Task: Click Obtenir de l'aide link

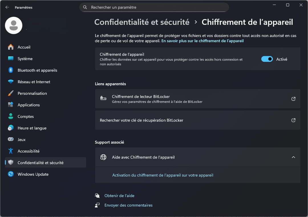Action: (119, 196)
